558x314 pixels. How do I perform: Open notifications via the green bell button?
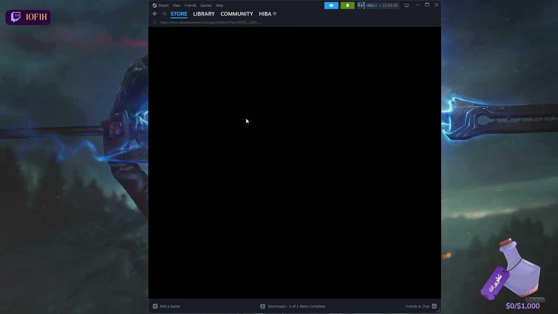click(x=347, y=5)
